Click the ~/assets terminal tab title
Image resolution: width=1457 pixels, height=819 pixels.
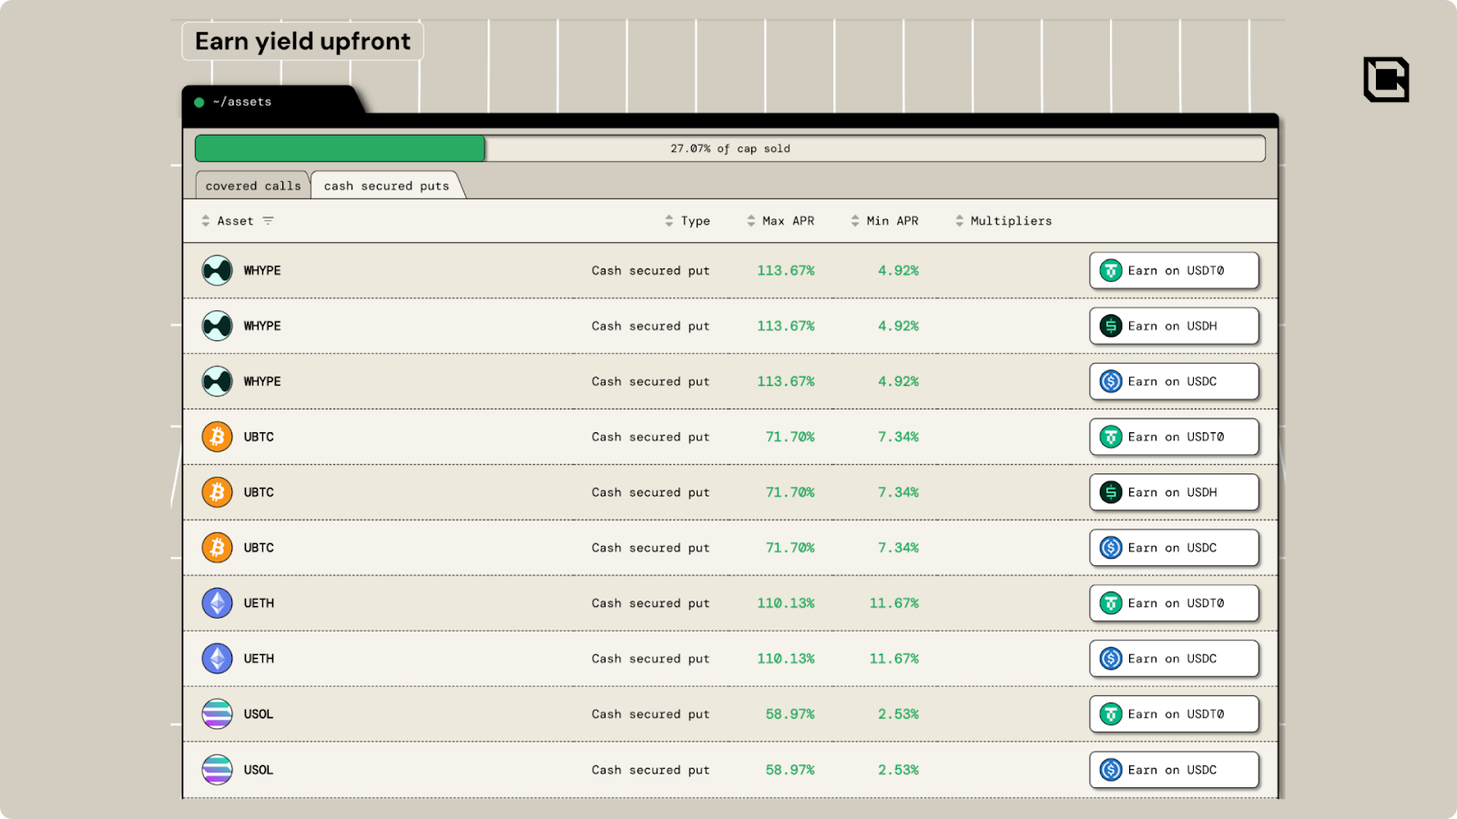(242, 102)
